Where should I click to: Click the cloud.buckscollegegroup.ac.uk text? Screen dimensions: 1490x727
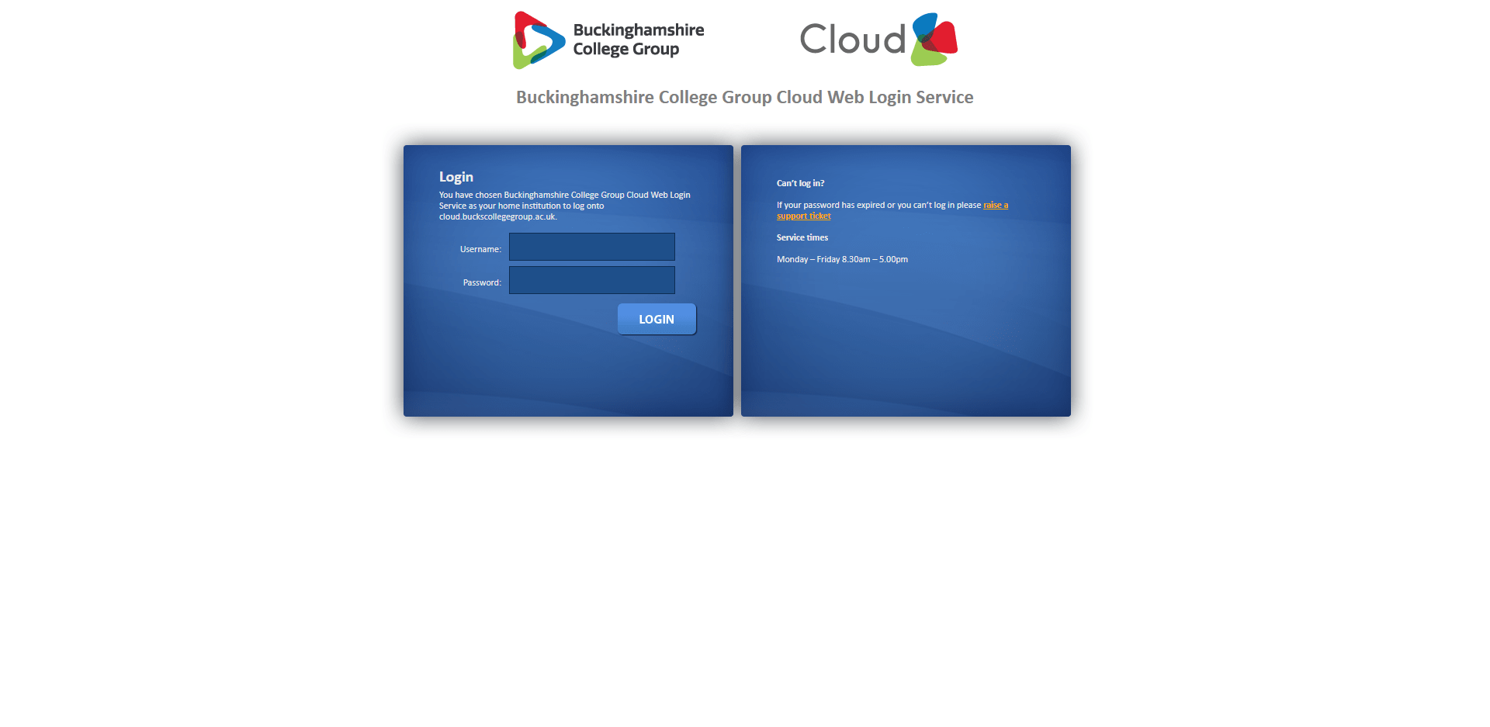click(x=497, y=216)
